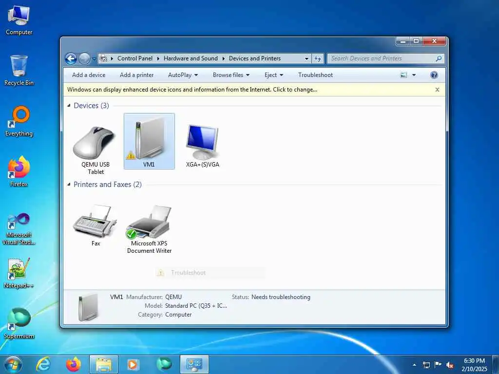Launch Internet Explorer from the taskbar

coord(43,364)
